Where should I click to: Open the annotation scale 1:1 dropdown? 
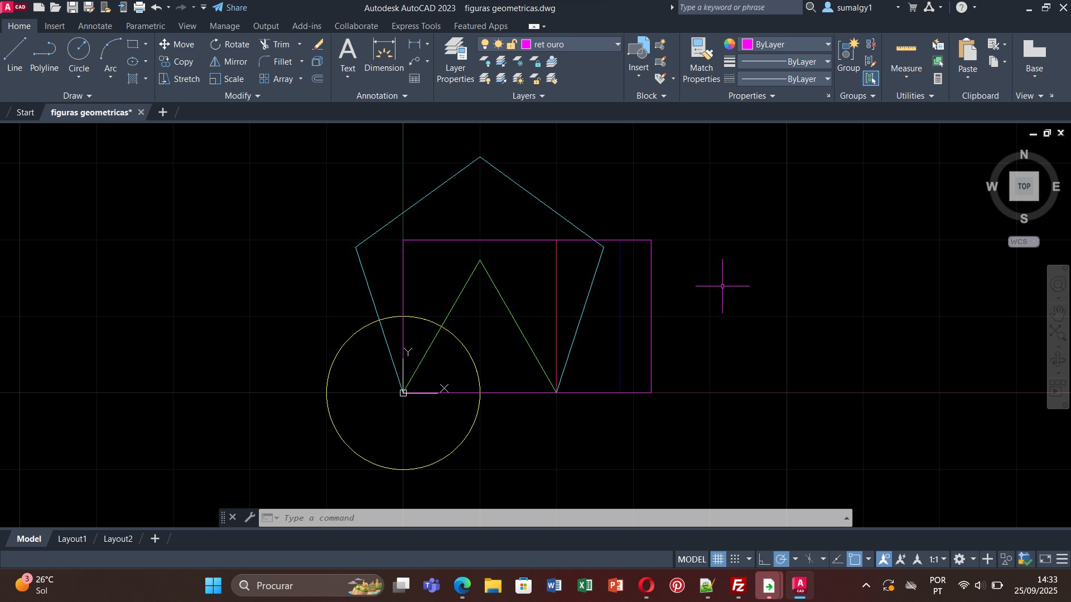pos(938,559)
